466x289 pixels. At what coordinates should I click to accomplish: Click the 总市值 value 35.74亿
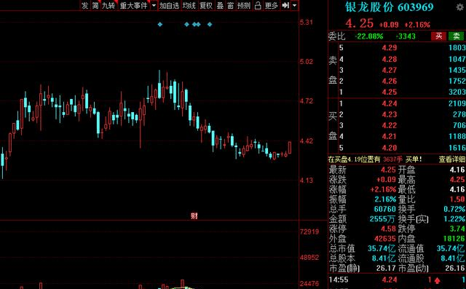pos(382,249)
